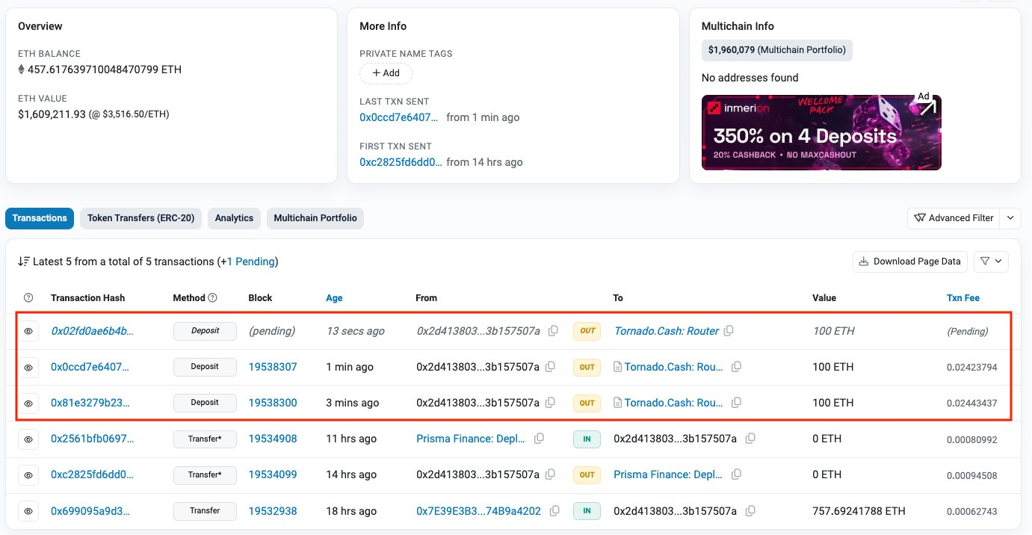Expand the dropdown beside Advanced Filter
The height and width of the screenshot is (535, 1032).
click(1010, 218)
